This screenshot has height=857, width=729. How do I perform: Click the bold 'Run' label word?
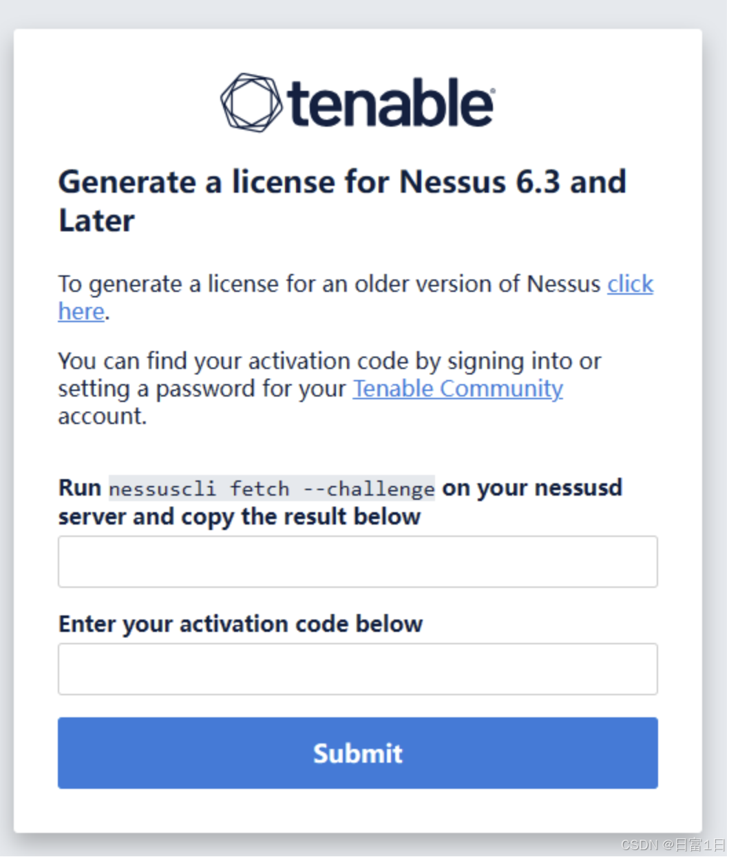coord(80,487)
